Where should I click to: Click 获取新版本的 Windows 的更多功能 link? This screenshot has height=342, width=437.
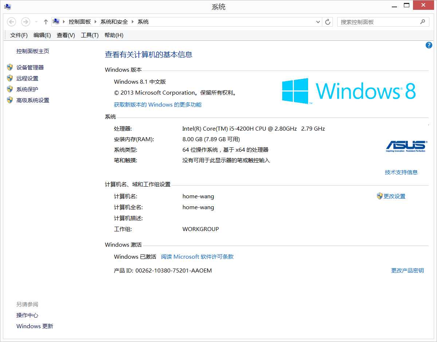click(x=158, y=105)
